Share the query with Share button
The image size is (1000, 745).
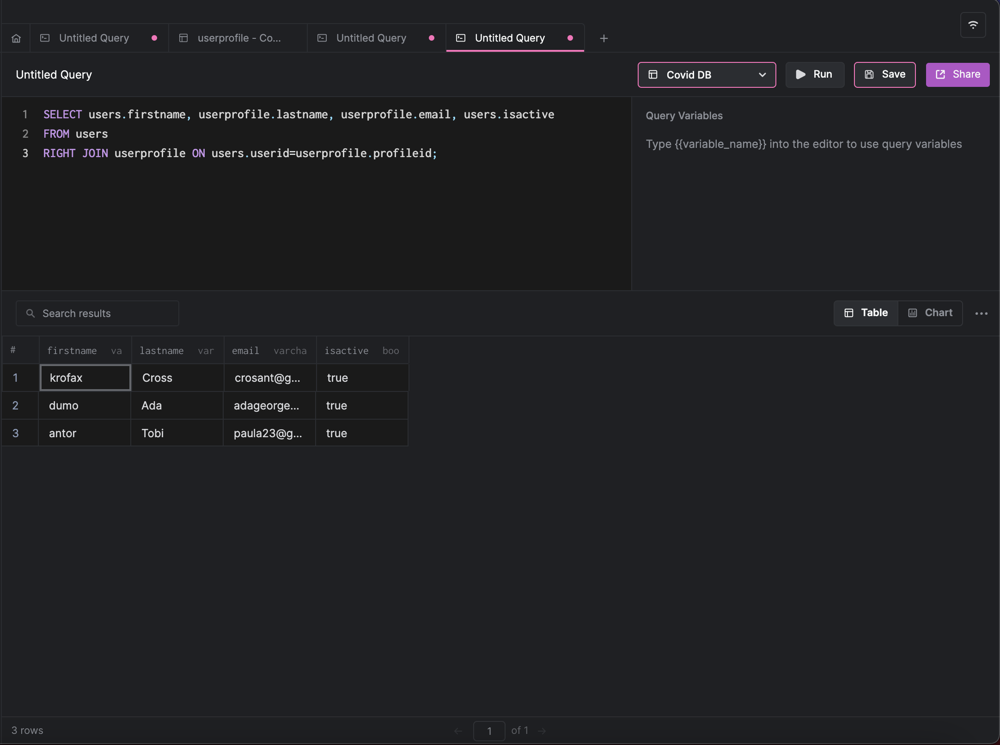click(957, 74)
